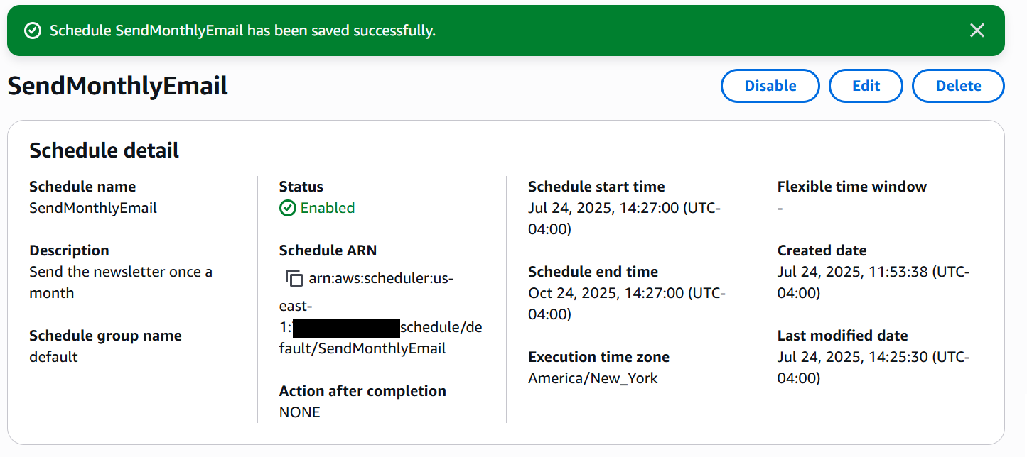Viewport: 1027px width, 457px height.
Task: Click the green Enabled status check icon
Action: pos(287,208)
